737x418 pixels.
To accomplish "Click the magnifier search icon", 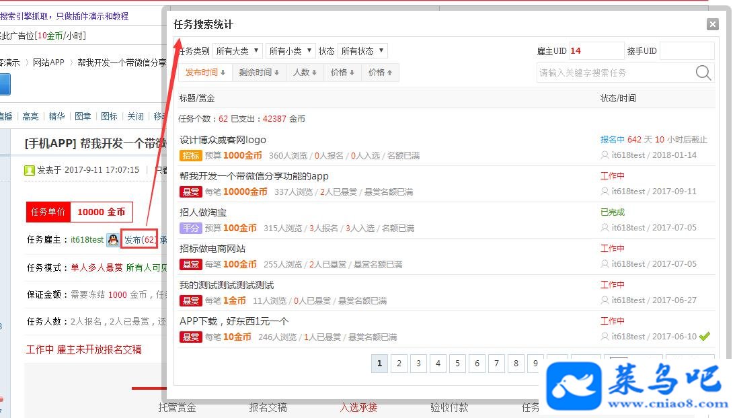I will (x=703, y=73).
